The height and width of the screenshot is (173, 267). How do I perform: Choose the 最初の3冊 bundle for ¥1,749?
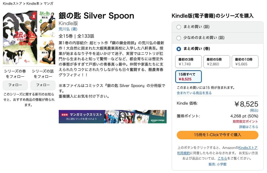click(x=188, y=62)
